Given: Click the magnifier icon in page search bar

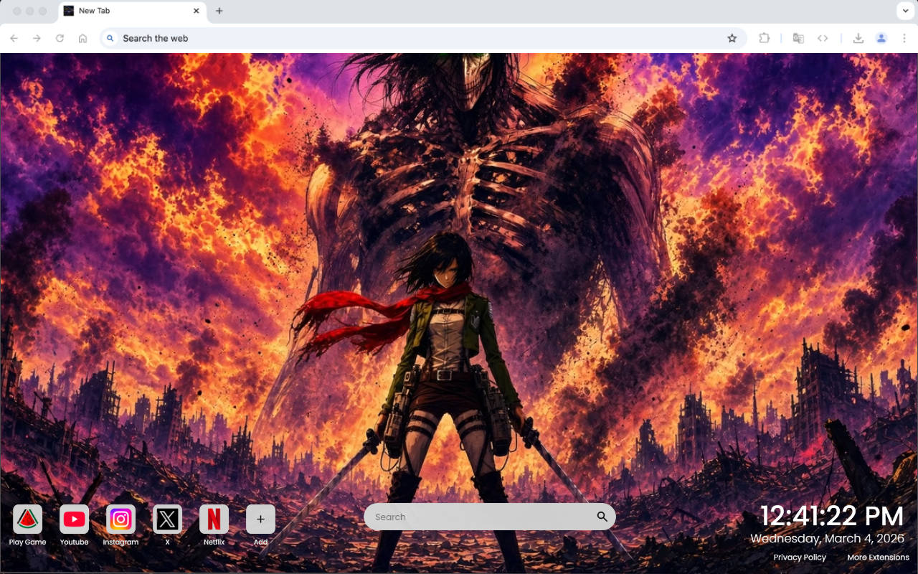Looking at the screenshot, I should point(602,517).
